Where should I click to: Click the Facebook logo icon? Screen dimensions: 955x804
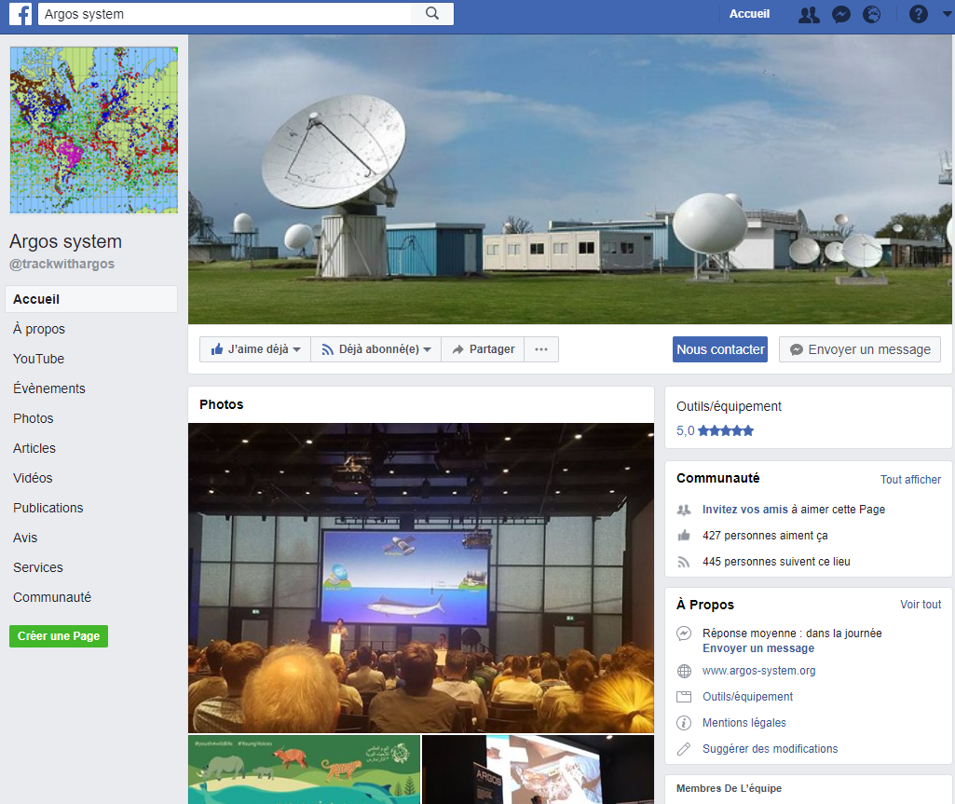point(20,14)
